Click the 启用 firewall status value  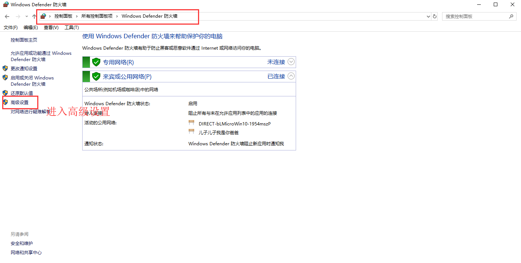[193, 104]
